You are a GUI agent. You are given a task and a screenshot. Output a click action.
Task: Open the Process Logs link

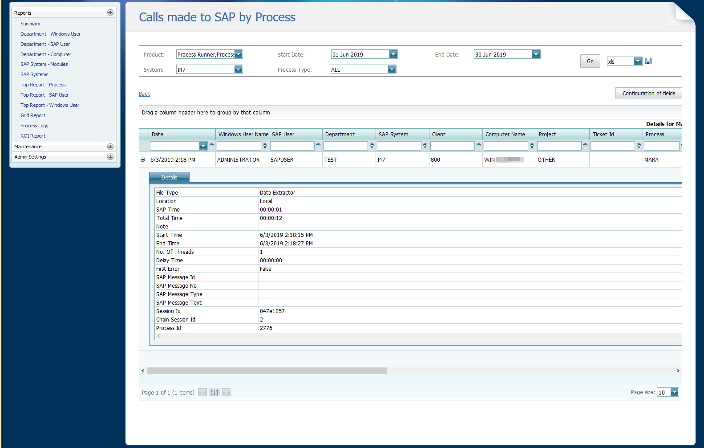(x=34, y=126)
